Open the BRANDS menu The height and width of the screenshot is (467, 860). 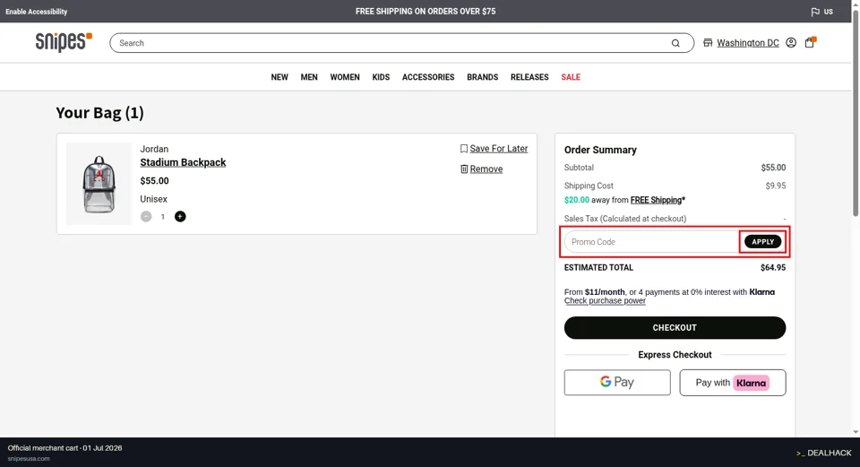pyautogui.click(x=483, y=77)
